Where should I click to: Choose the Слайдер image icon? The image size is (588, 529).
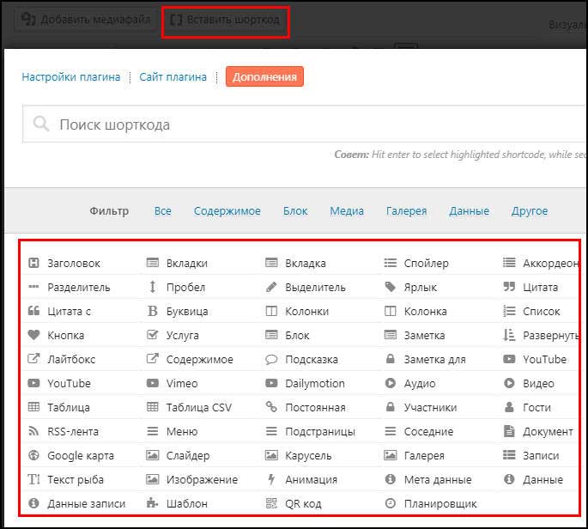point(152,455)
